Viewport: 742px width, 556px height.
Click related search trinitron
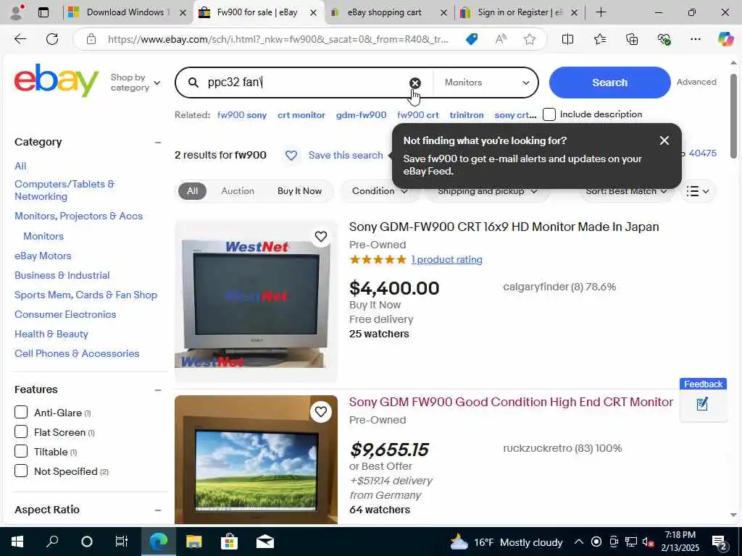466,115
